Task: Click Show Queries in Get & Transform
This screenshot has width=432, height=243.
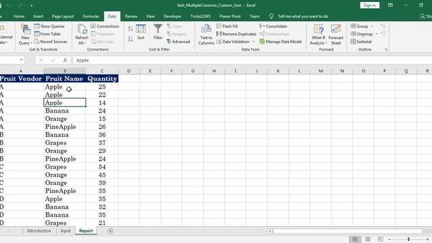Action: pyautogui.click(x=49, y=26)
